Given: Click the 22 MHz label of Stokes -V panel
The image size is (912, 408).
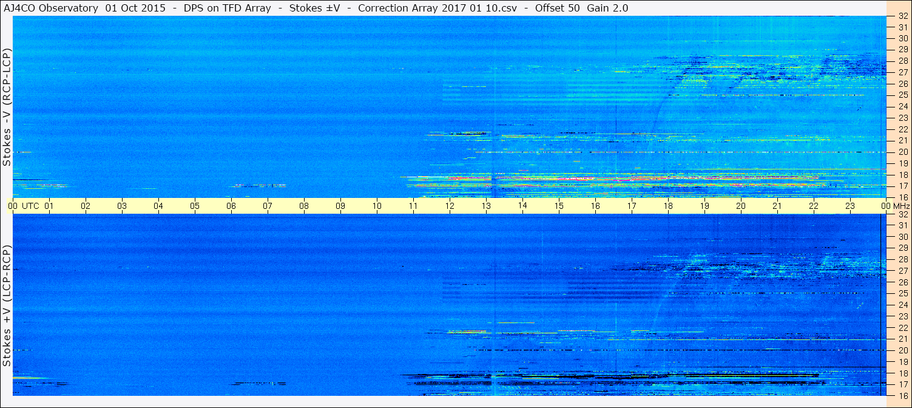Looking at the screenshot, I should [x=902, y=129].
